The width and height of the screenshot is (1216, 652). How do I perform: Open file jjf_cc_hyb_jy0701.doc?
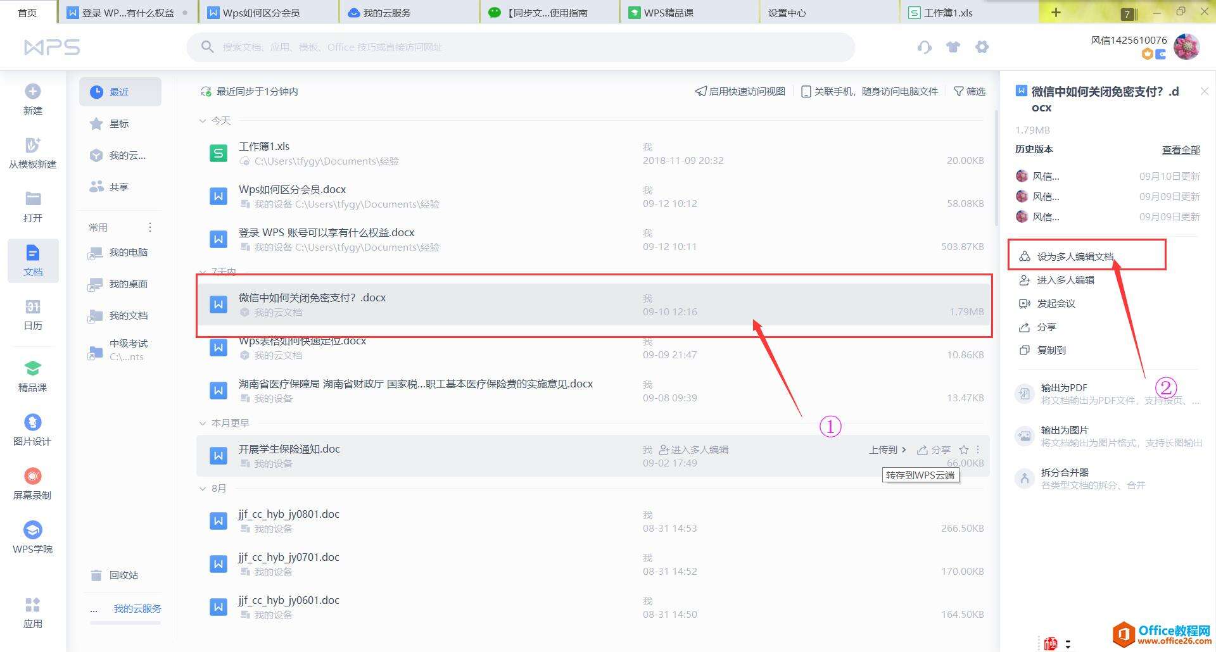point(593,564)
